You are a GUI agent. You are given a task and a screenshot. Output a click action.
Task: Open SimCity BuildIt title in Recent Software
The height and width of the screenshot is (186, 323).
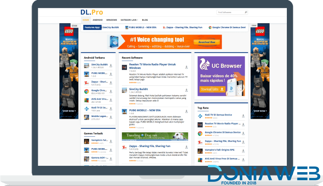tap(138, 89)
